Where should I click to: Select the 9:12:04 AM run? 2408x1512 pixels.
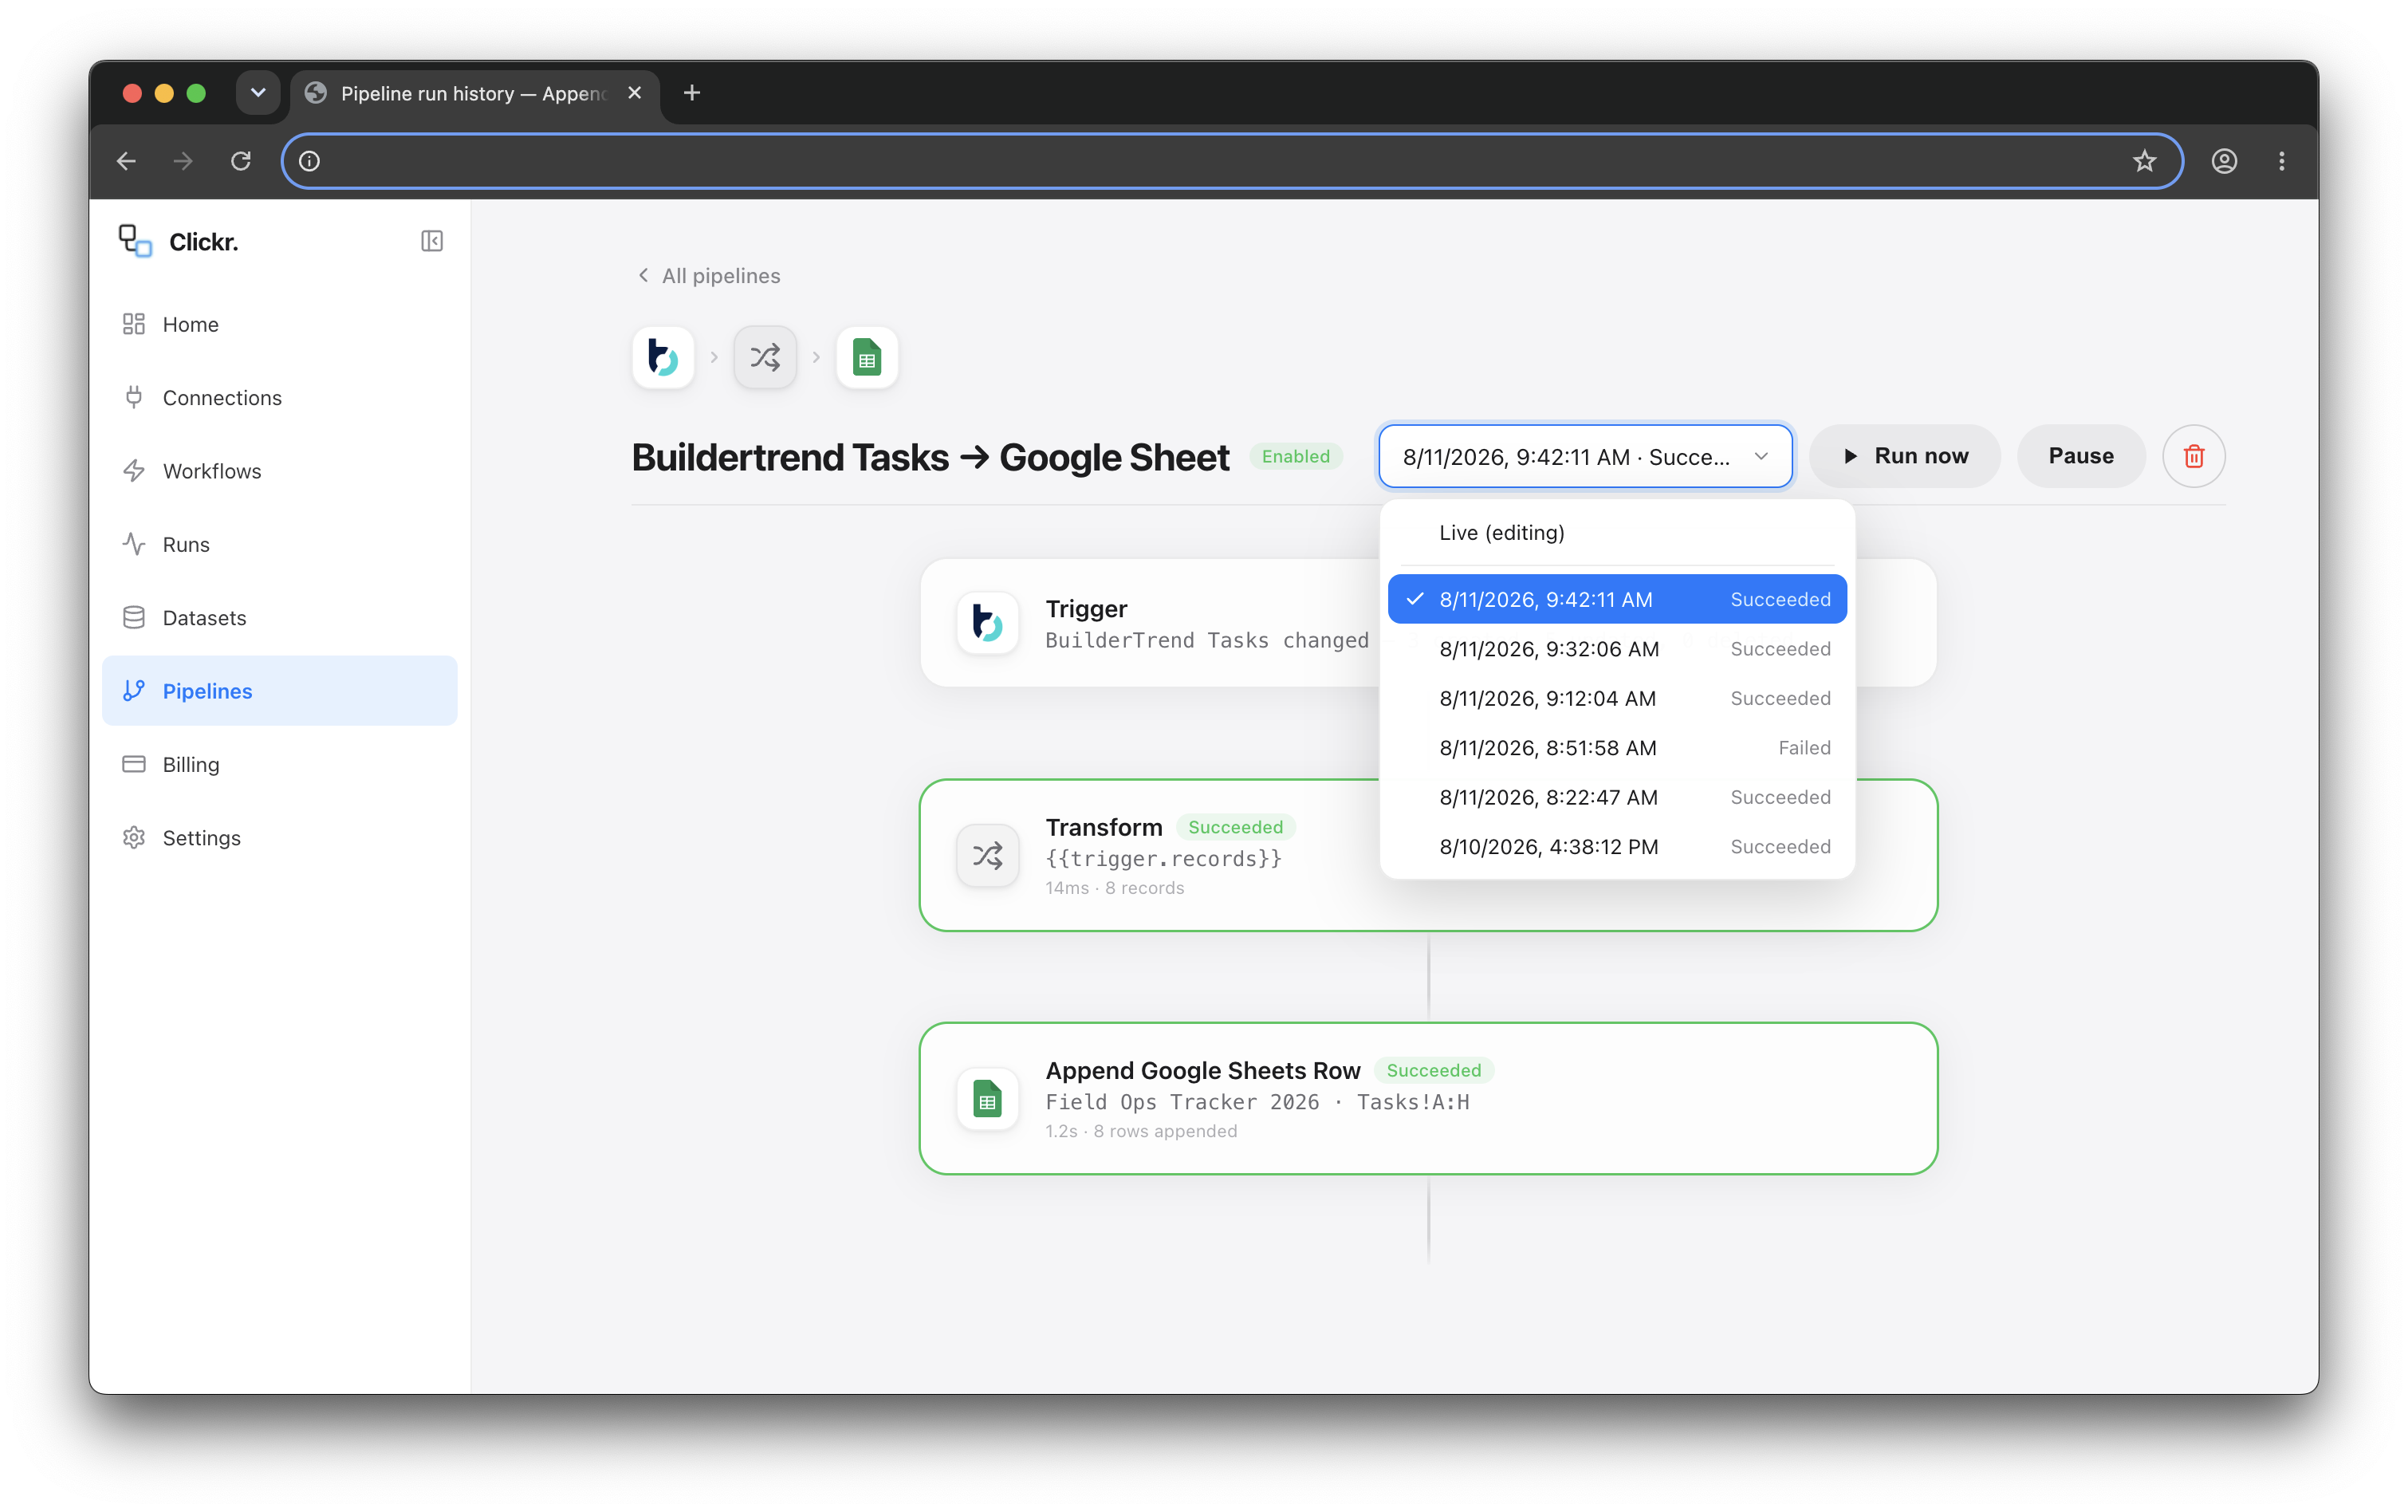pyautogui.click(x=1617, y=698)
